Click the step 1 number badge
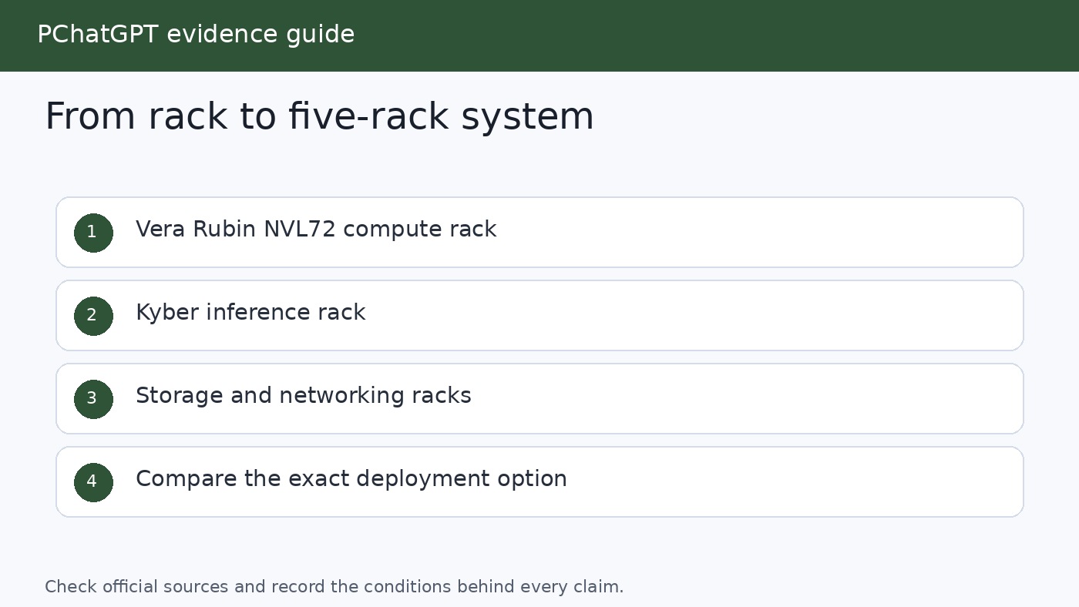 [93, 233]
